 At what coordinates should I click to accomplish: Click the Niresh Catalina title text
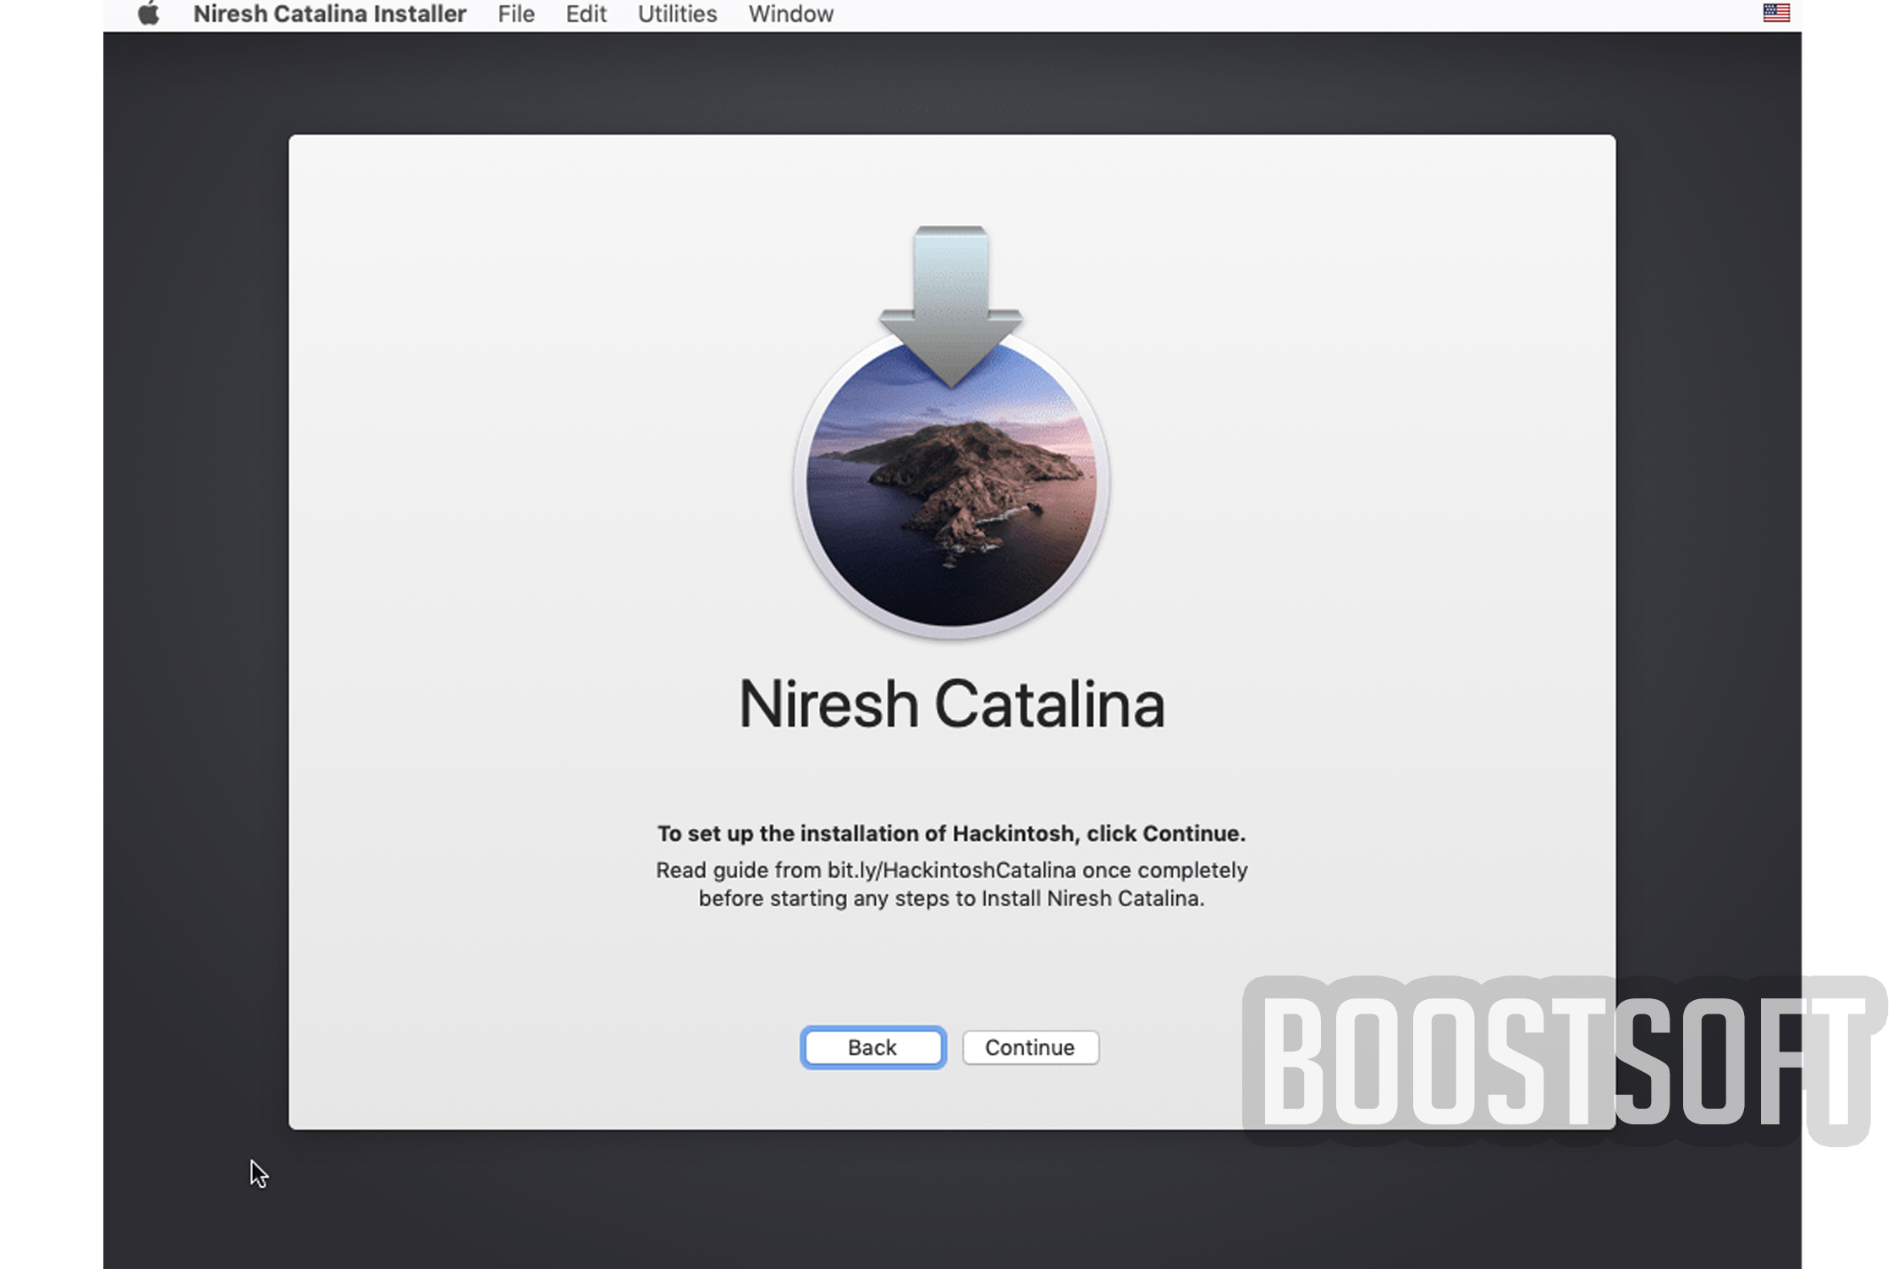(x=951, y=704)
